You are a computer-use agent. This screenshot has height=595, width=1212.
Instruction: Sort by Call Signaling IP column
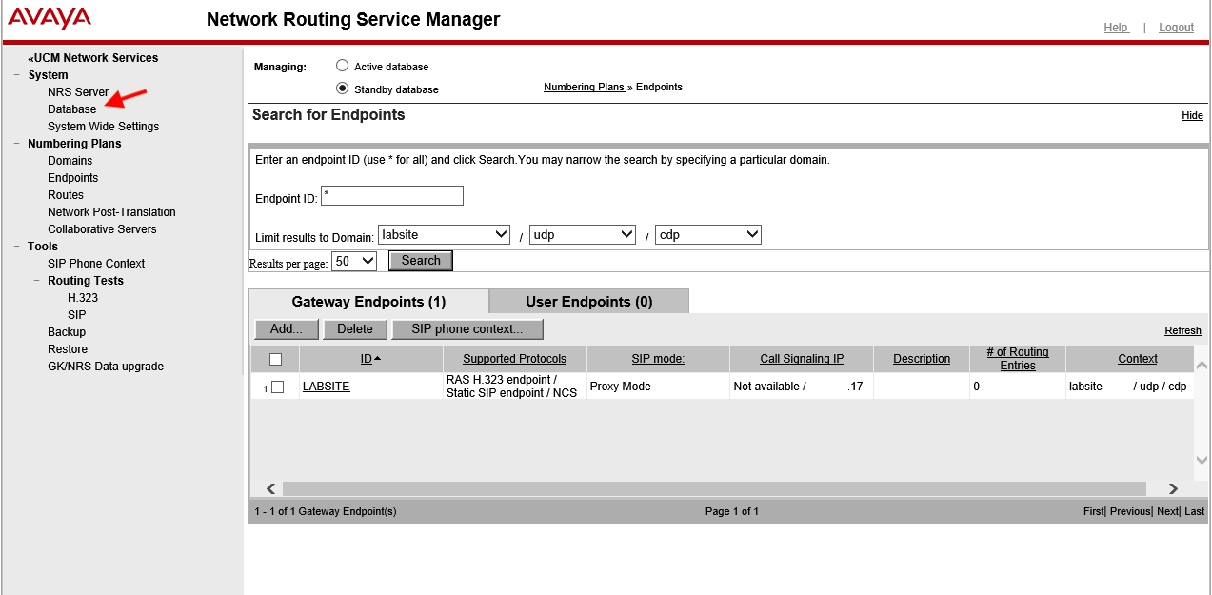pos(802,359)
